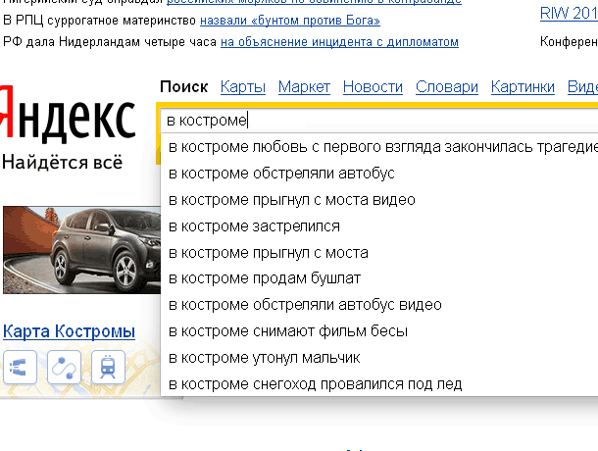Image resolution: width=598 pixels, height=451 pixels.
Task: Choose suggestion 'в костроме любовь с первого взгляда'
Action: click(379, 147)
